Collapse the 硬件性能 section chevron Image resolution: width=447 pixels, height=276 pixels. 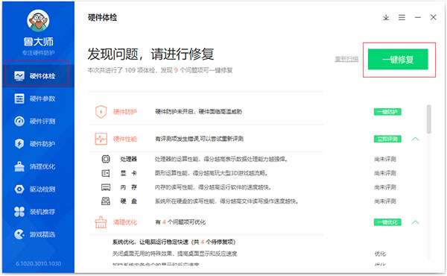click(x=416, y=139)
